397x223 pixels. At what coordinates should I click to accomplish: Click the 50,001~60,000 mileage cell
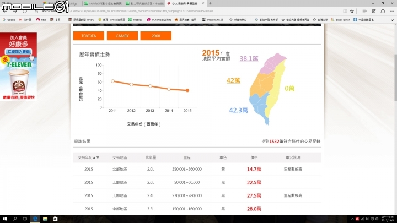coord(187,182)
